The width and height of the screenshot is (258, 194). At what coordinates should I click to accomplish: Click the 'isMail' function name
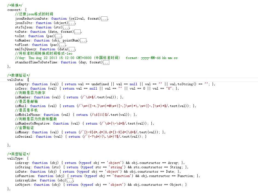[x=21, y=106]
